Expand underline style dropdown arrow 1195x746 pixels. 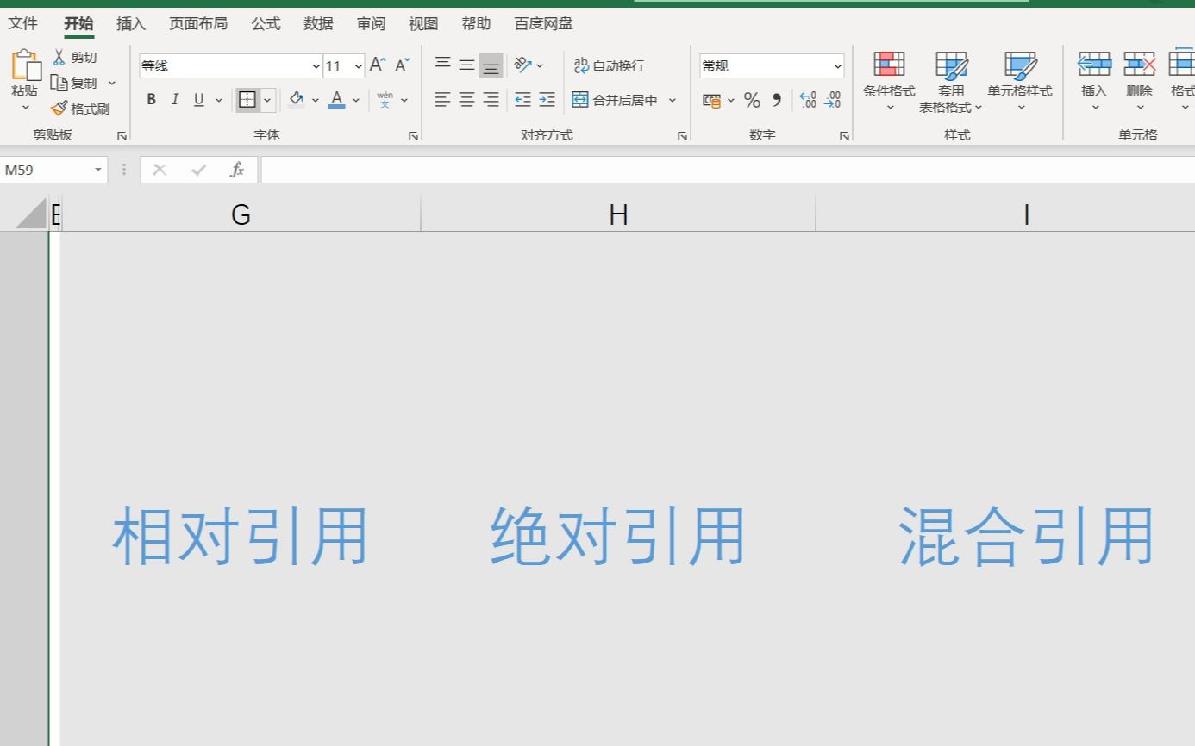click(x=218, y=100)
